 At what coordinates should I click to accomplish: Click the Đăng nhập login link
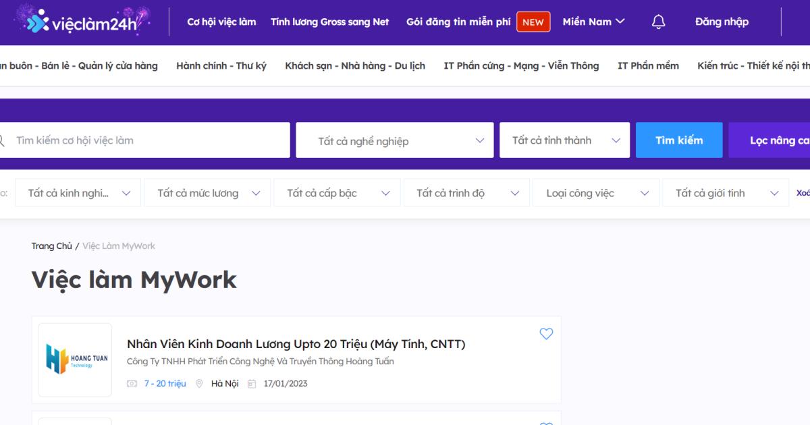pos(722,22)
